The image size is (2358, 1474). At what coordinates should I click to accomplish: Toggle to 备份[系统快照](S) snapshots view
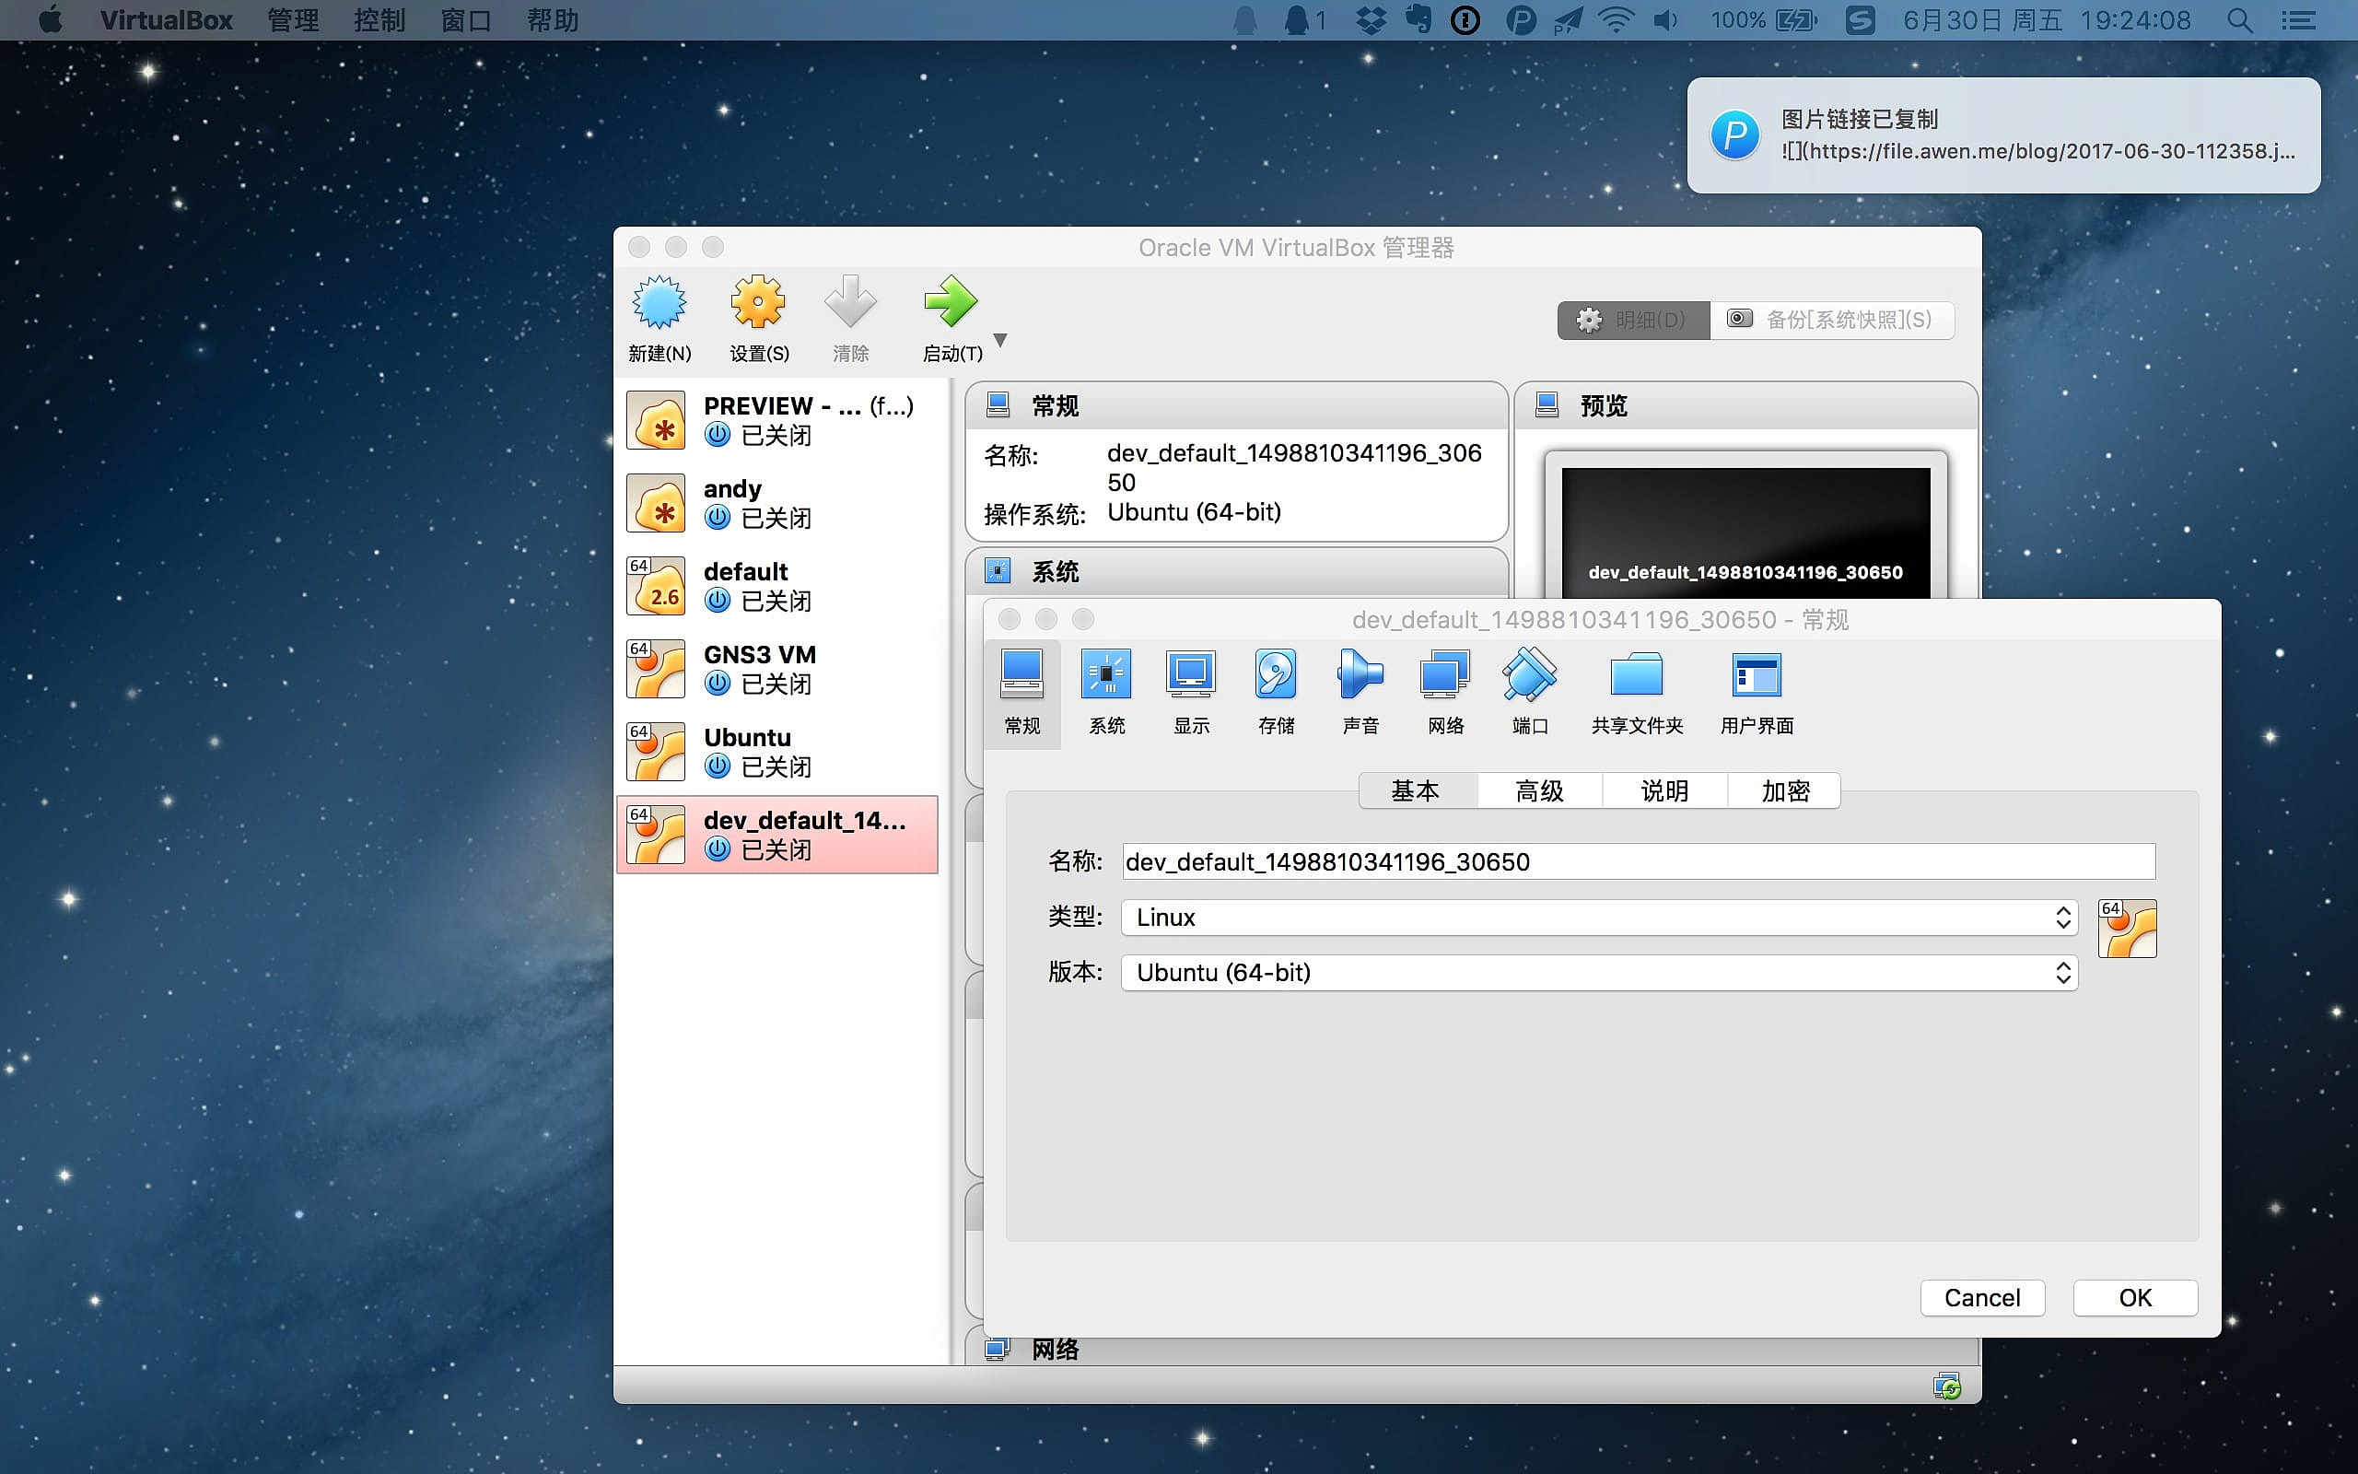(1831, 320)
